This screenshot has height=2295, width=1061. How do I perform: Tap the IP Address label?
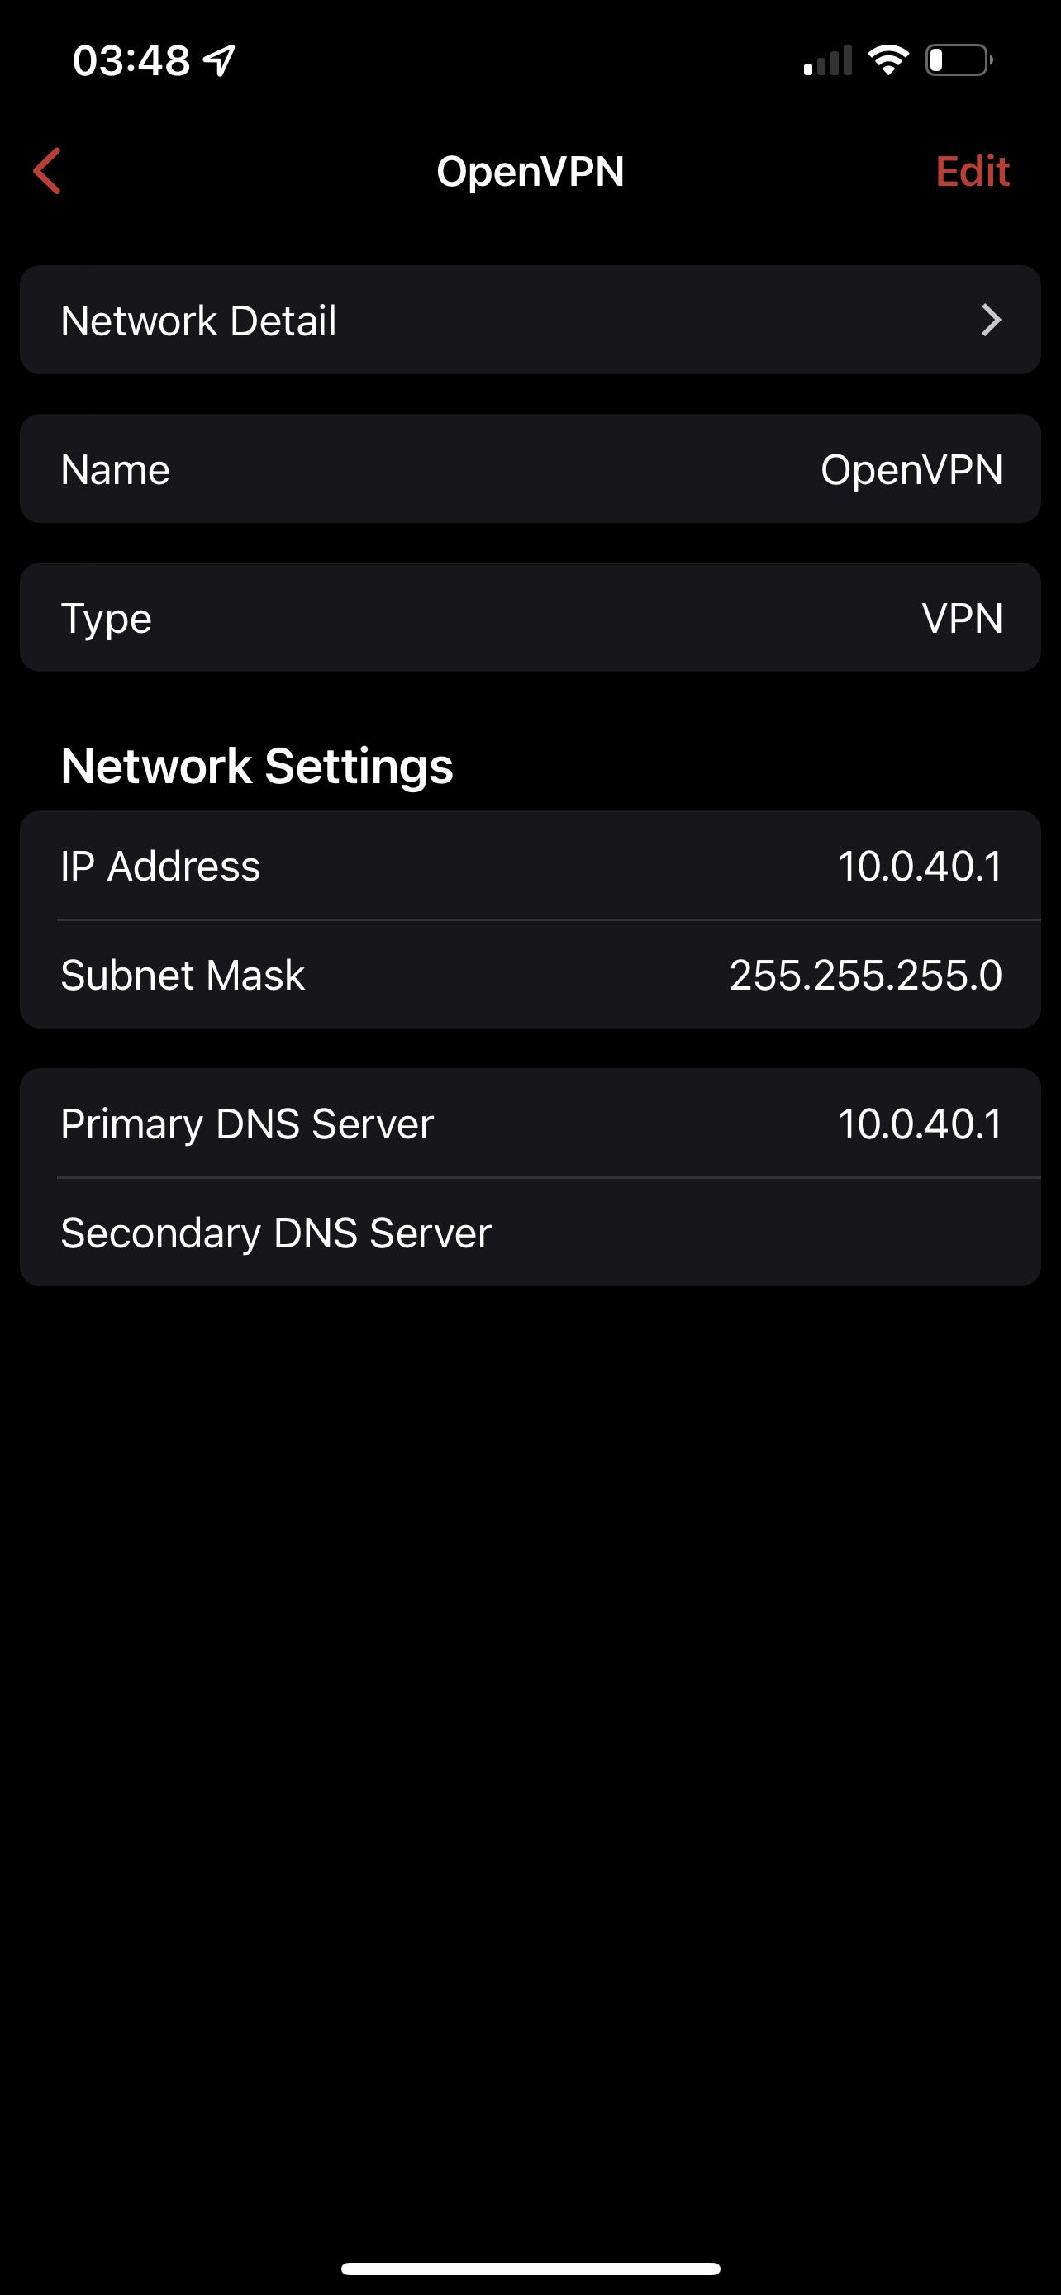(x=160, y=866)
